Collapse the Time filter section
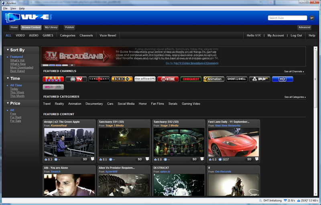 tap(8, 78)
